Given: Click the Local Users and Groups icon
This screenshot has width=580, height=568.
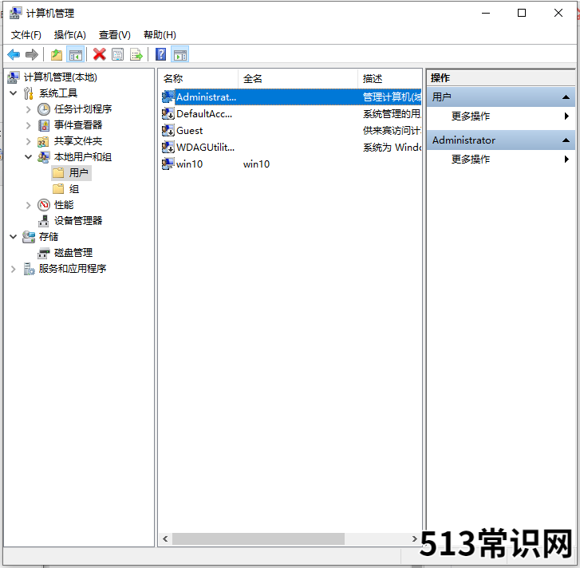Looking at the screenshot, I should click(43, 157).
